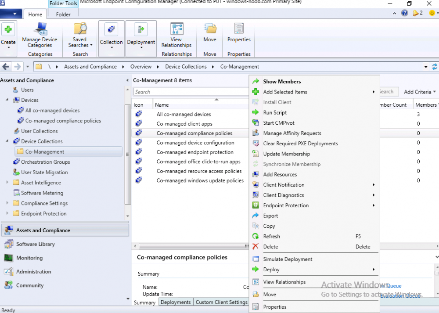Choose Simulate Deployment menu entry
Viewport: 439px width, 313px height.
point(314,259)
